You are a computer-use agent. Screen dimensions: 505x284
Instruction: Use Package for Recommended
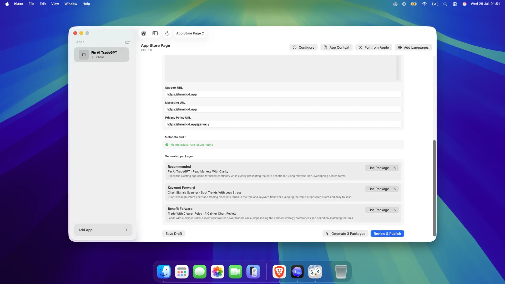tap(379, 168)
